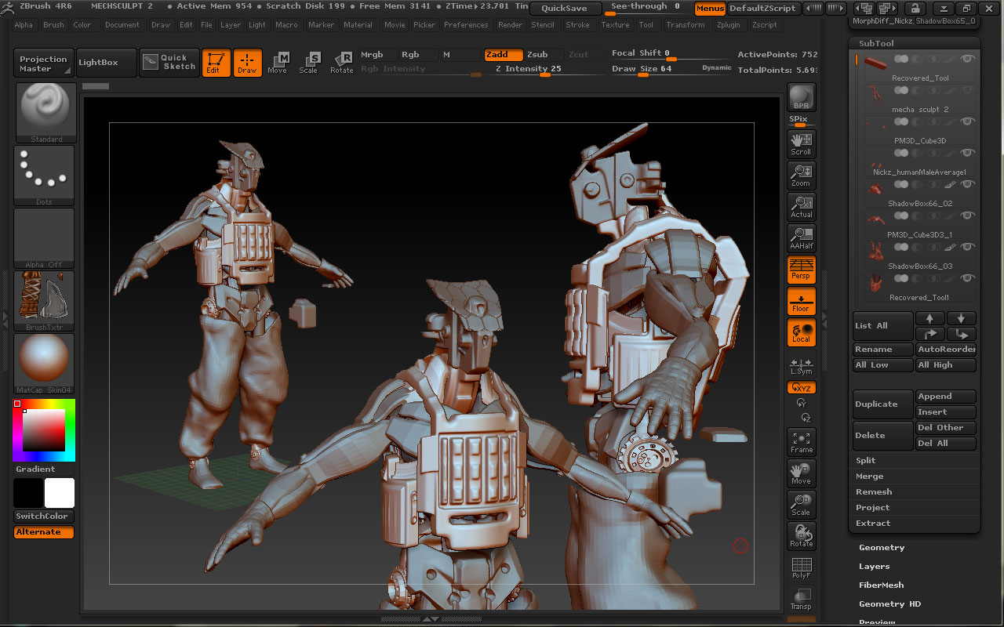Open the Brush menu
This screenshot has width=1004, height=627.
tap(53, 25)
